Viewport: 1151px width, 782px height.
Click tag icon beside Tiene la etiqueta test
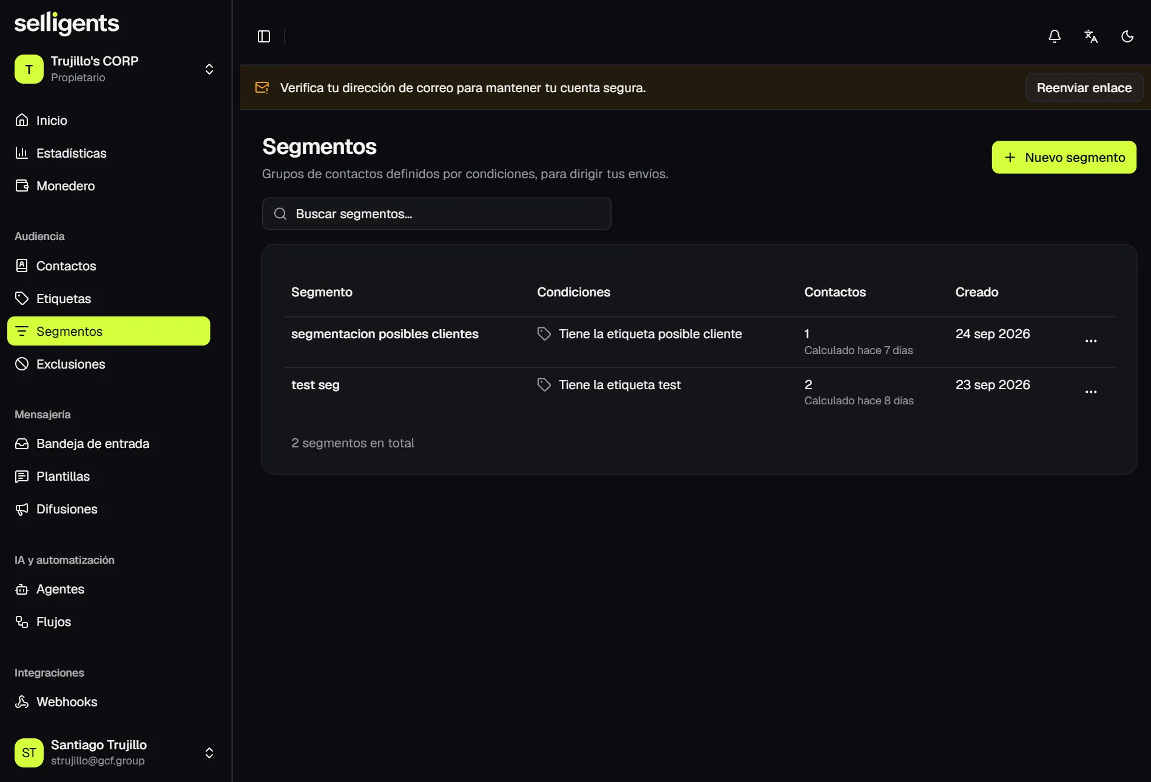[x=544, y=385]
